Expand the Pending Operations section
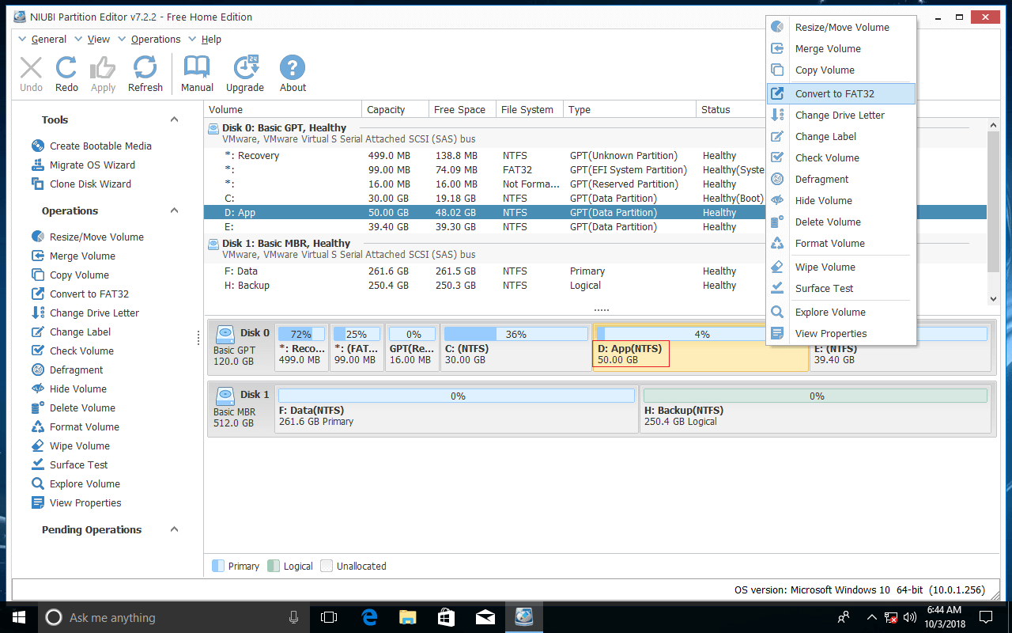The width and height of the screenshot is (1012, 633). (174, 529)
